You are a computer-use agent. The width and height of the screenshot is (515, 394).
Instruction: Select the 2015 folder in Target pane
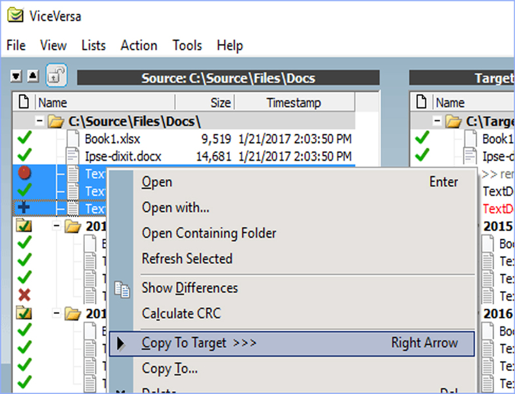click(498, 226)
